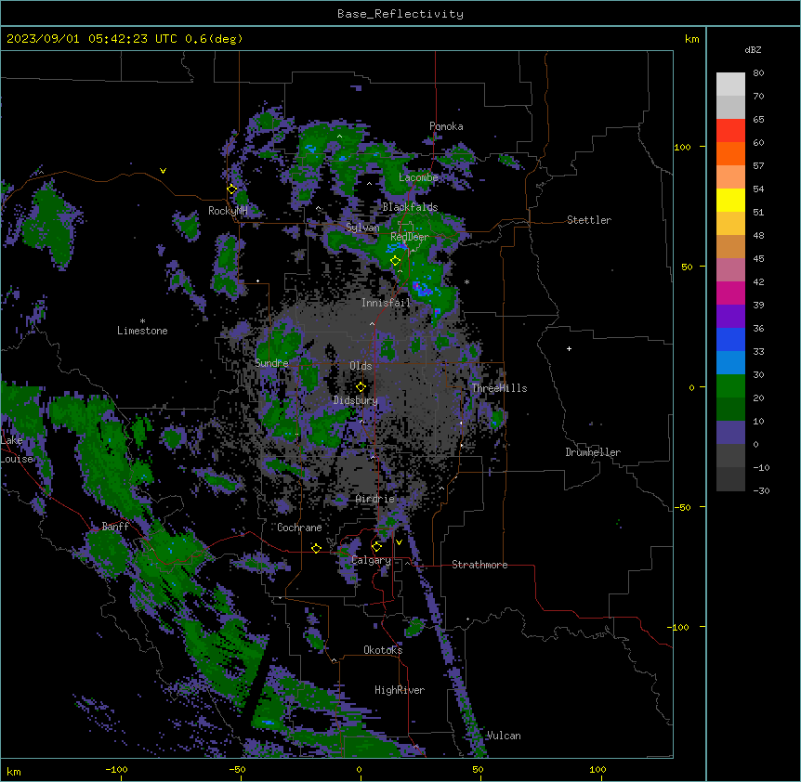Image resolution: width=801 pixels, height=782 pixels.
Task: Click the -30 value in dBZ legend
Action: click(x=761, y=491)
